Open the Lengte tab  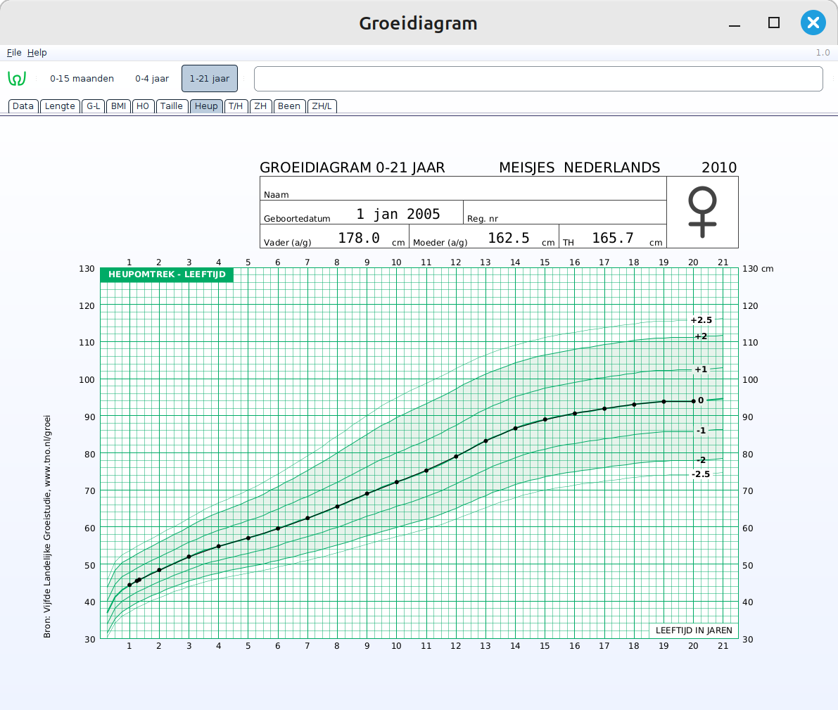tap(60, 106)
